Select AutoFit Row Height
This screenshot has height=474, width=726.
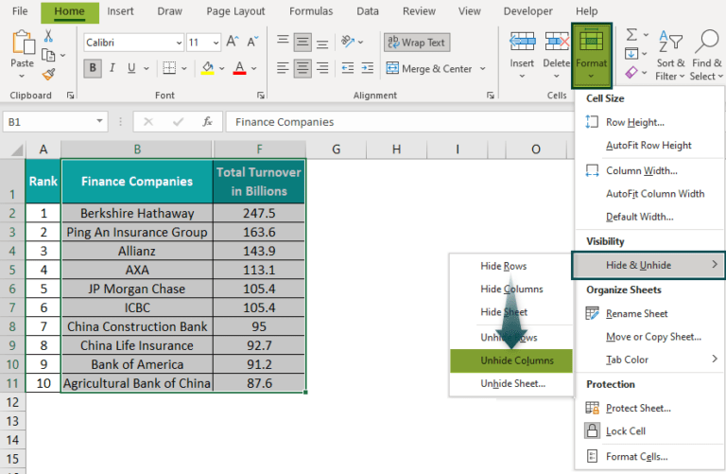tap(648, 146)
